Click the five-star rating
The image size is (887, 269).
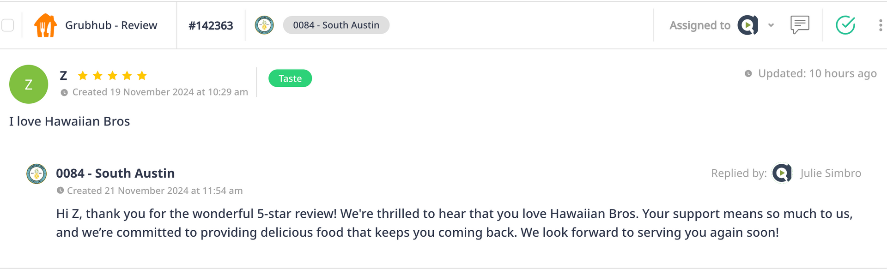pos(112,76)
